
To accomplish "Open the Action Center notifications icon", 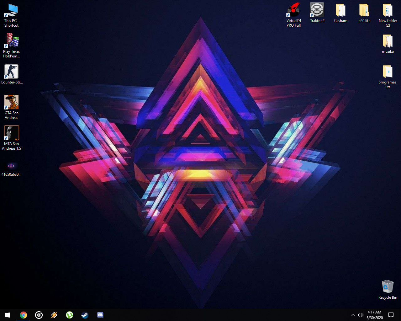I will (391, 315).
